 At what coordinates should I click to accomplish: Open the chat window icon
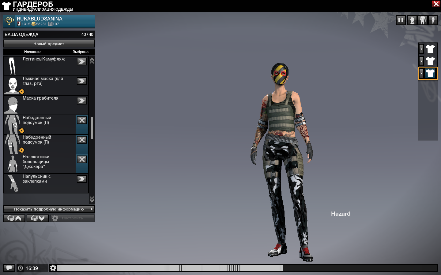(x=9, y=268)
